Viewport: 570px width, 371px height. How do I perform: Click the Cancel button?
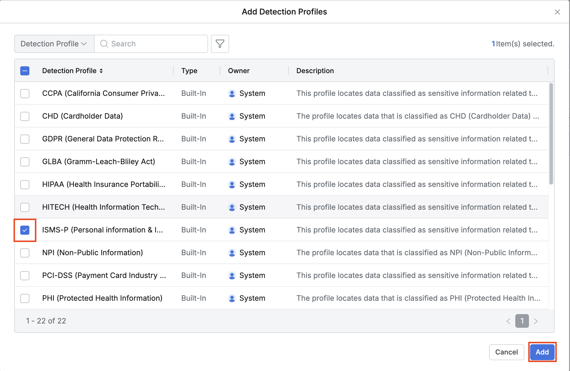pos(506,352)
